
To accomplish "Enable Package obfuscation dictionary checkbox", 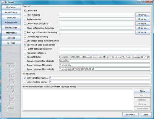I will 25,32.
